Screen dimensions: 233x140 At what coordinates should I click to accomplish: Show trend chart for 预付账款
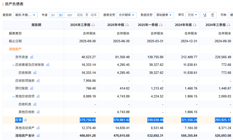[x=32, y=88]
